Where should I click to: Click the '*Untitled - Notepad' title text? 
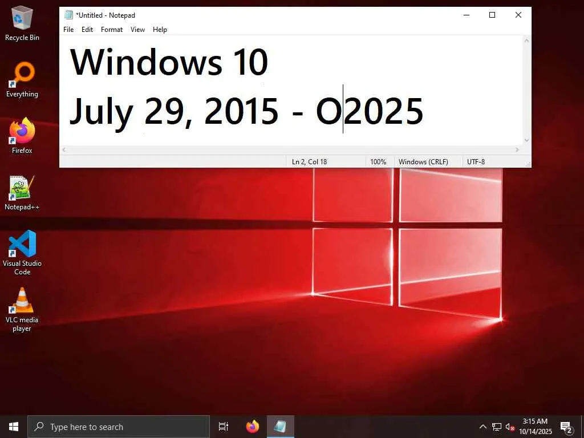coord(106,15)
